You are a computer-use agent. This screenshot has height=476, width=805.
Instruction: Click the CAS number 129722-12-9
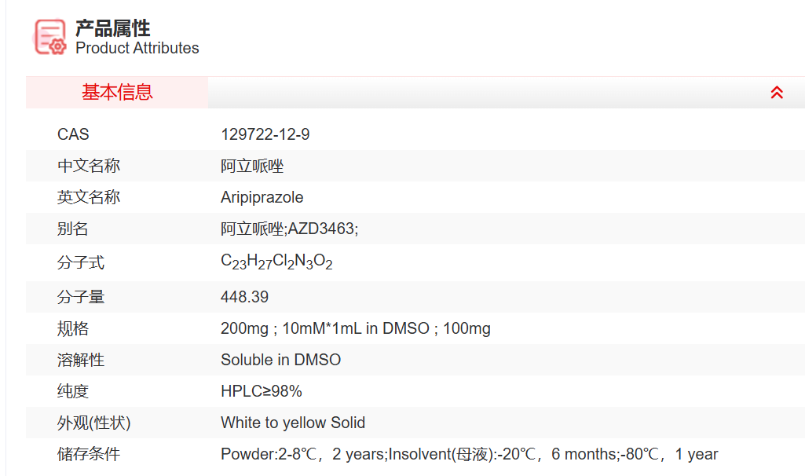point(265,135)
